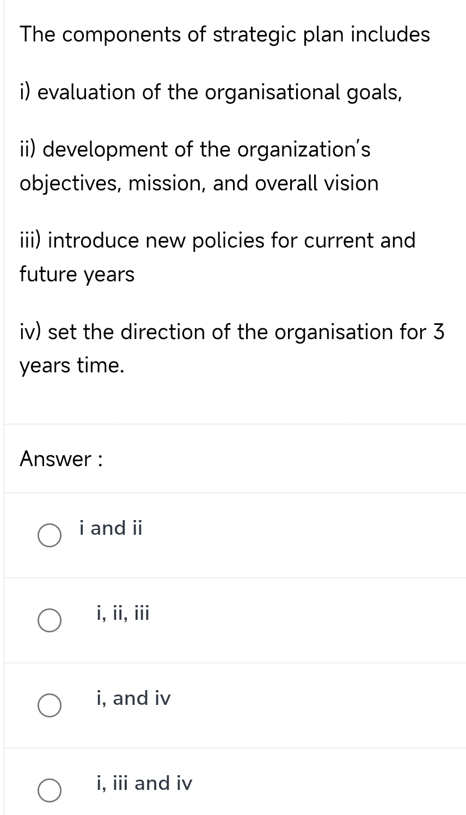Select the radio button for 'i, ii, iii'
This screenshot has width=466, height=815.
coord(49,619)
